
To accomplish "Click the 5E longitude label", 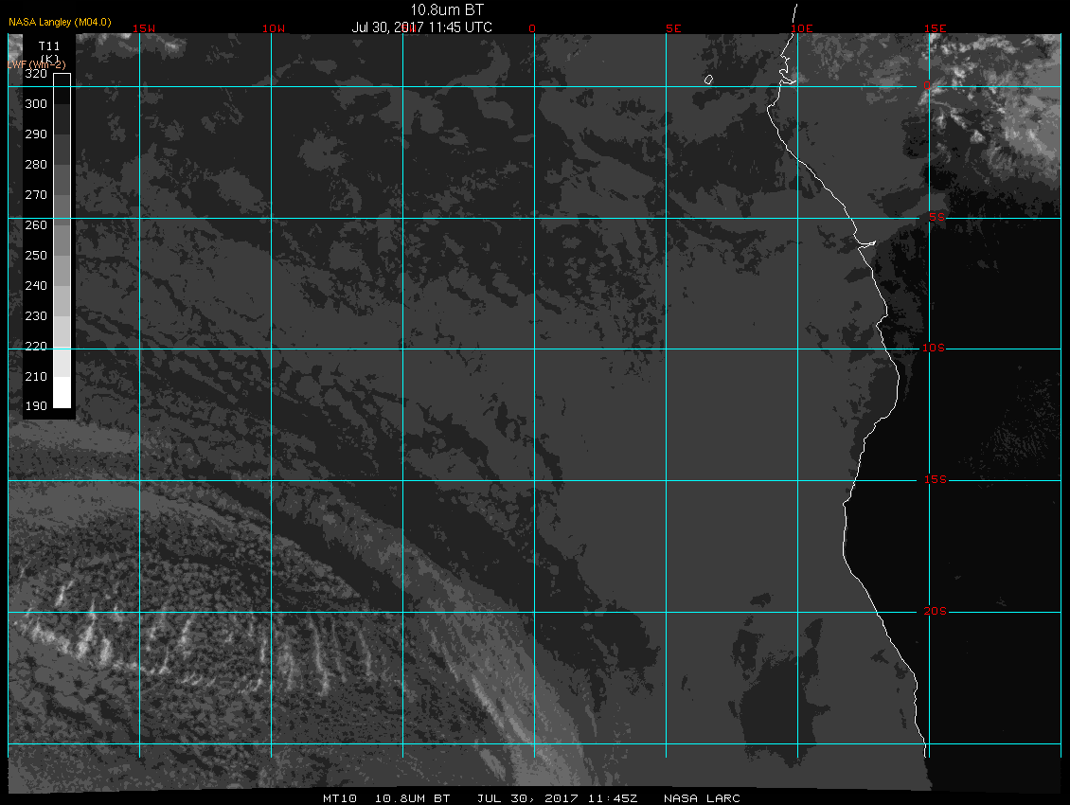I will 673,28.
